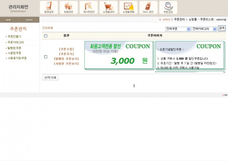Screen dimensions: 228x161
Task: Click the LOG OUT tab
Action: point(29,20)
